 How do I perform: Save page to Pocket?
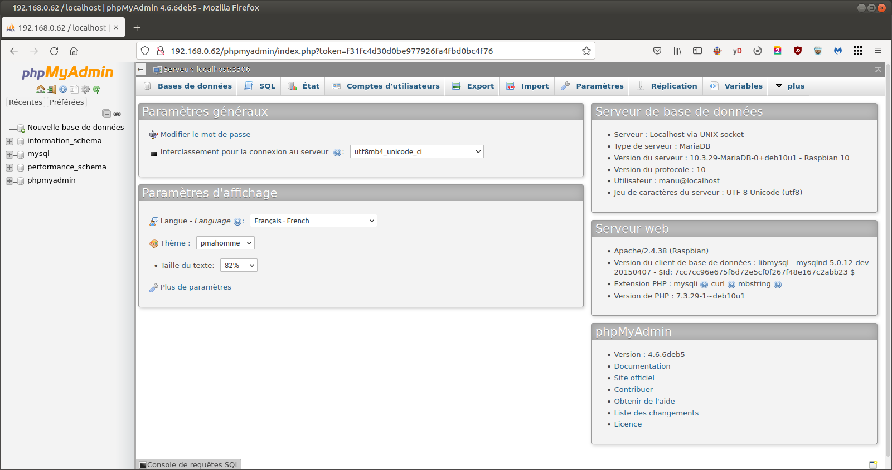pyautogui.click(x=657, y=51)
